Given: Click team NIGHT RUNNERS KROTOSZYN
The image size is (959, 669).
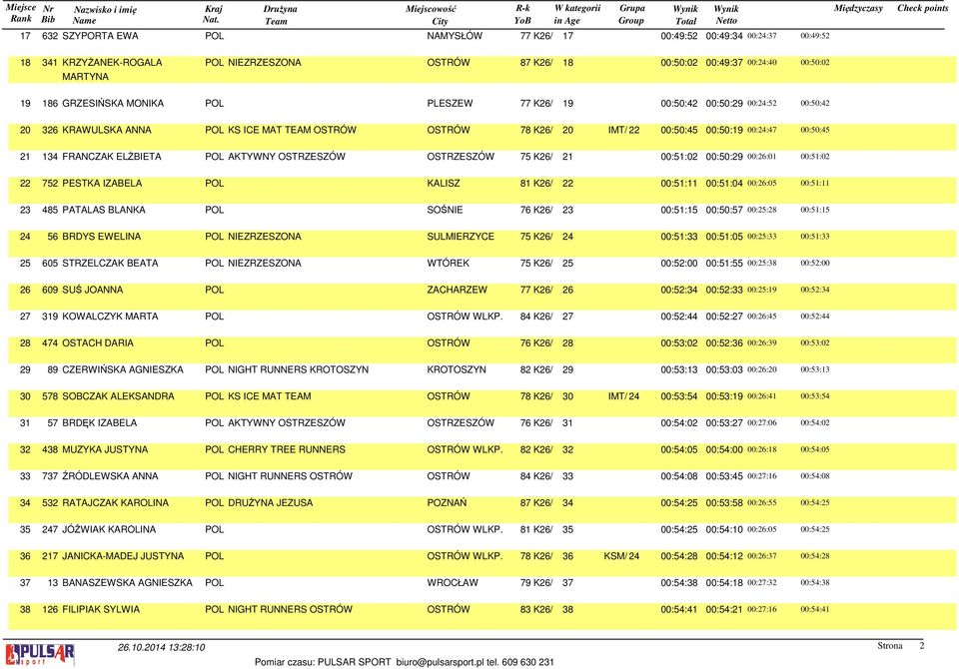Looking at the screenshot, I should click(298, 370).
